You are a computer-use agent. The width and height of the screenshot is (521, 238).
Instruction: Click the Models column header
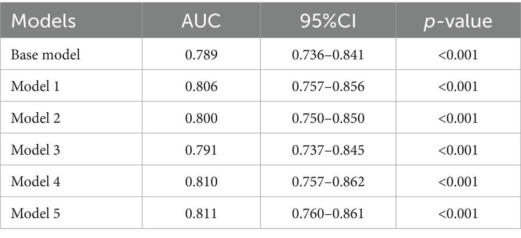tap(44, 22)
